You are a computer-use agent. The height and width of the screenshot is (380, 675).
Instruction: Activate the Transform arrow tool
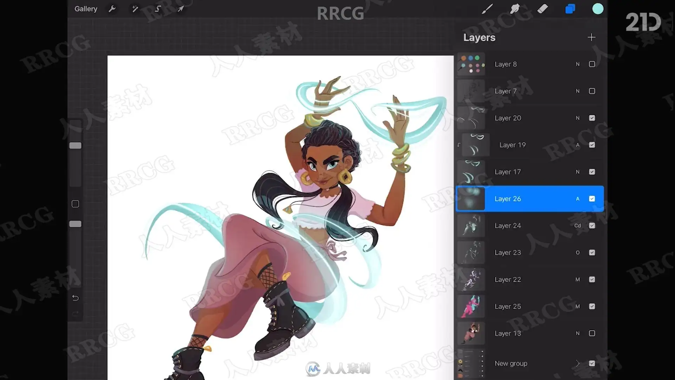pyautogui.click(x=181, y=9)
